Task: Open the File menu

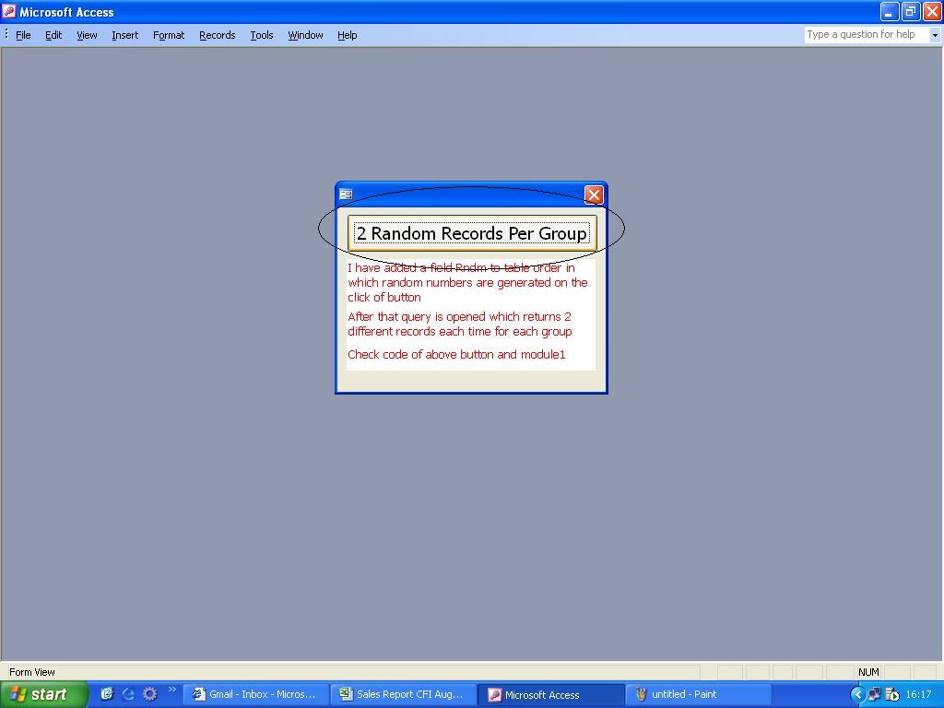Action: click(23, 35)
